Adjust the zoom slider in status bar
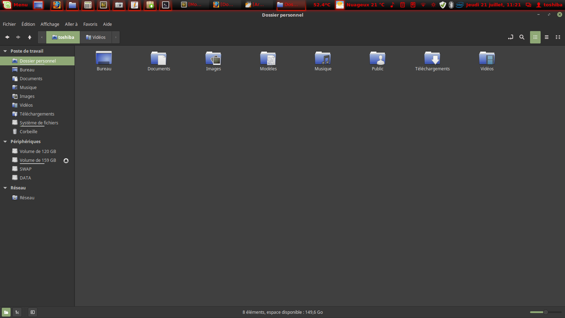 pyautogui.click(x=546, y=312)
